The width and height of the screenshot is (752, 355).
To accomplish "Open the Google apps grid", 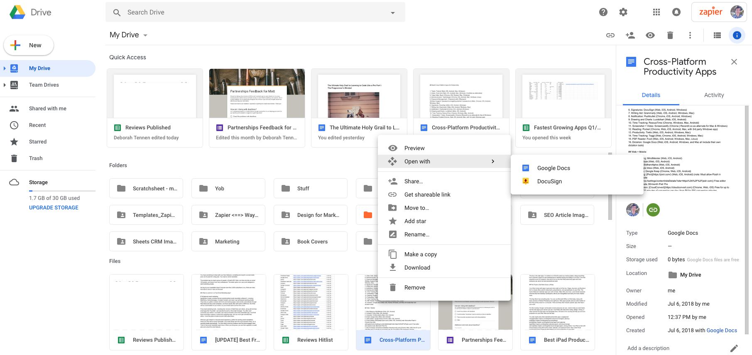I will [x=656, y=12].
